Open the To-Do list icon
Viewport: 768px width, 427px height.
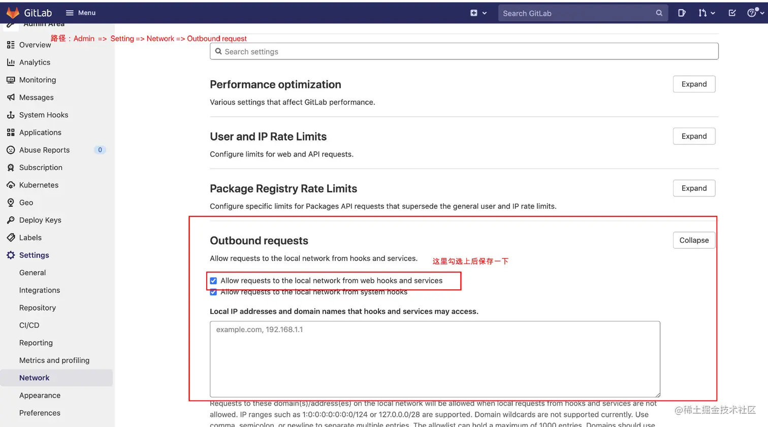[x=732, y=13]
